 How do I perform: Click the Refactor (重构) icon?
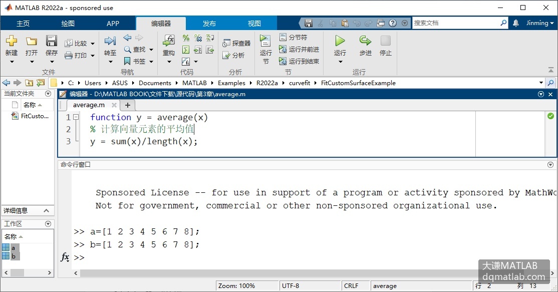(x=169, y=41)
